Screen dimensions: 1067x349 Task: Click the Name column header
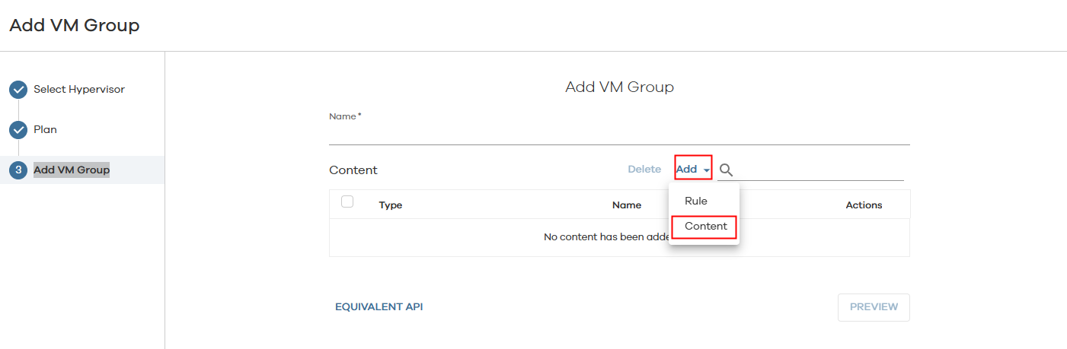[627, 205]
